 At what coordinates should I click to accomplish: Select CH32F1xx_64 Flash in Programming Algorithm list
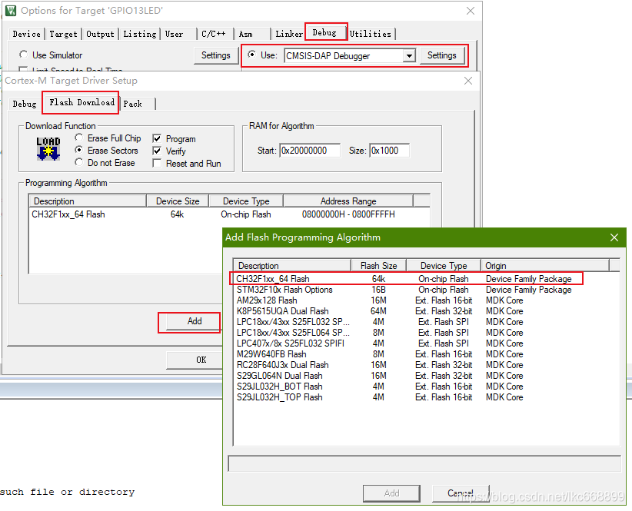(x=229, y=214)
